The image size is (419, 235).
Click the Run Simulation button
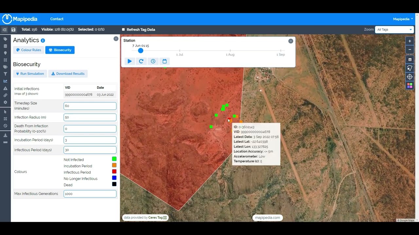click(x=30, y=74)
